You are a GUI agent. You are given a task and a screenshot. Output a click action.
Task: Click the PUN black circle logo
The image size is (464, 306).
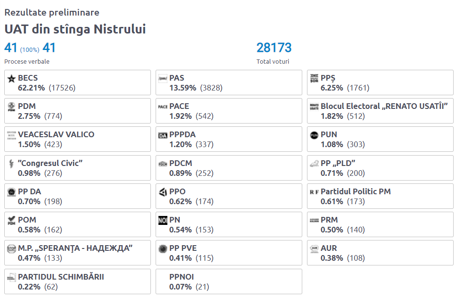click(314, 135)
